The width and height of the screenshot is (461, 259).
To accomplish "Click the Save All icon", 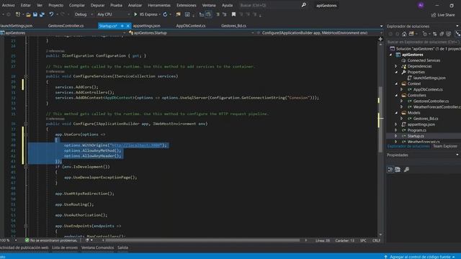I will point(42,14).
